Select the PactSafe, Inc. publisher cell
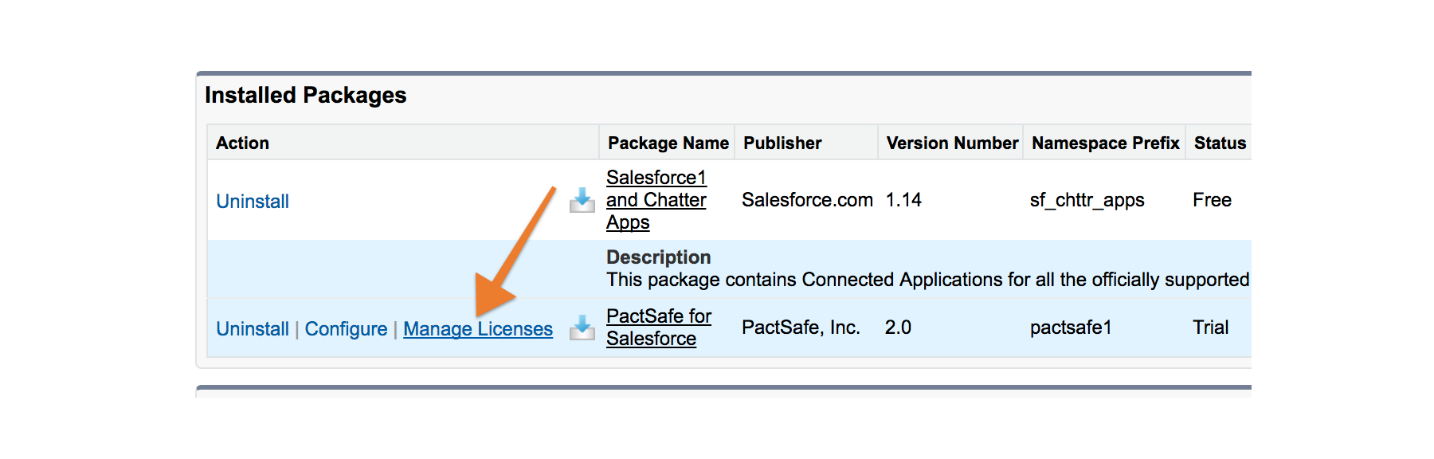The image size is (1434, 459). coord(801,328)
